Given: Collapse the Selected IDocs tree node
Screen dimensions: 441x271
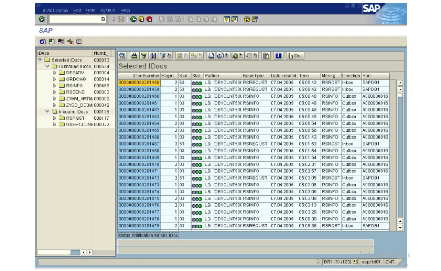Looking at the screenshot, I should point(40,60).
